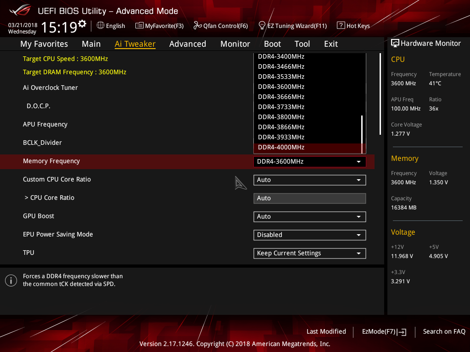Screen dimensions: 470x352
Task: Click the Hardware Monitor panel icon
Action: point(395,43)
